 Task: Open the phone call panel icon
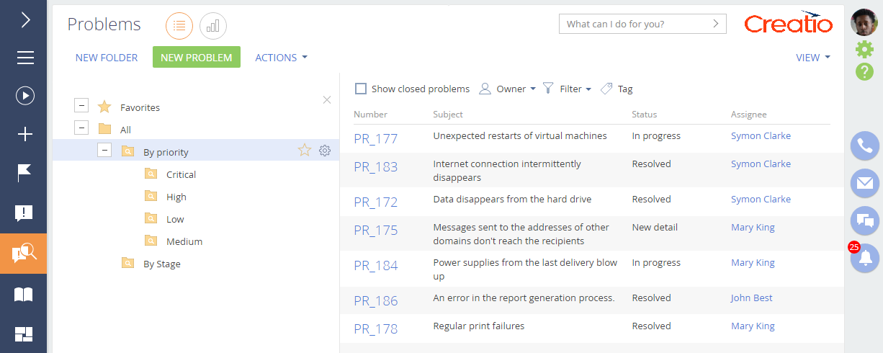pyautogui.click(x=865, y=146)
